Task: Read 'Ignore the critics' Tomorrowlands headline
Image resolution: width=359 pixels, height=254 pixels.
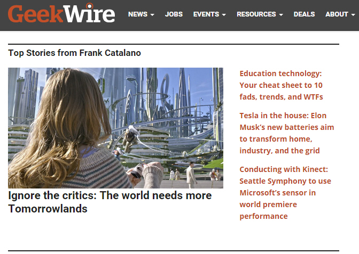Action: pyautogui.click(x=110, y=202)
